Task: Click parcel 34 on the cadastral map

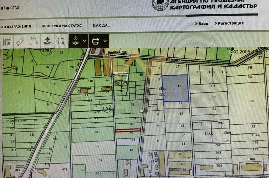Action: [x=251, y=101]
